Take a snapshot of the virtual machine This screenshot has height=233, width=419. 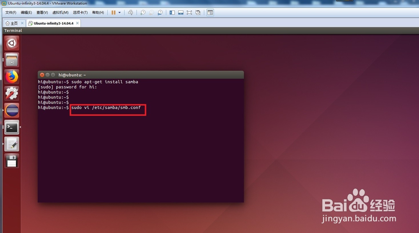143,13
